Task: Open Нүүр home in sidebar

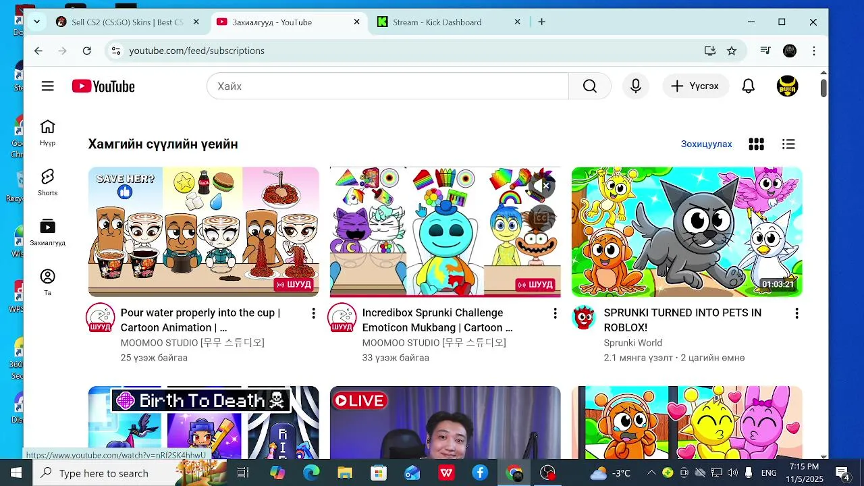Action: pyautogui.click(x=47, y=132)
